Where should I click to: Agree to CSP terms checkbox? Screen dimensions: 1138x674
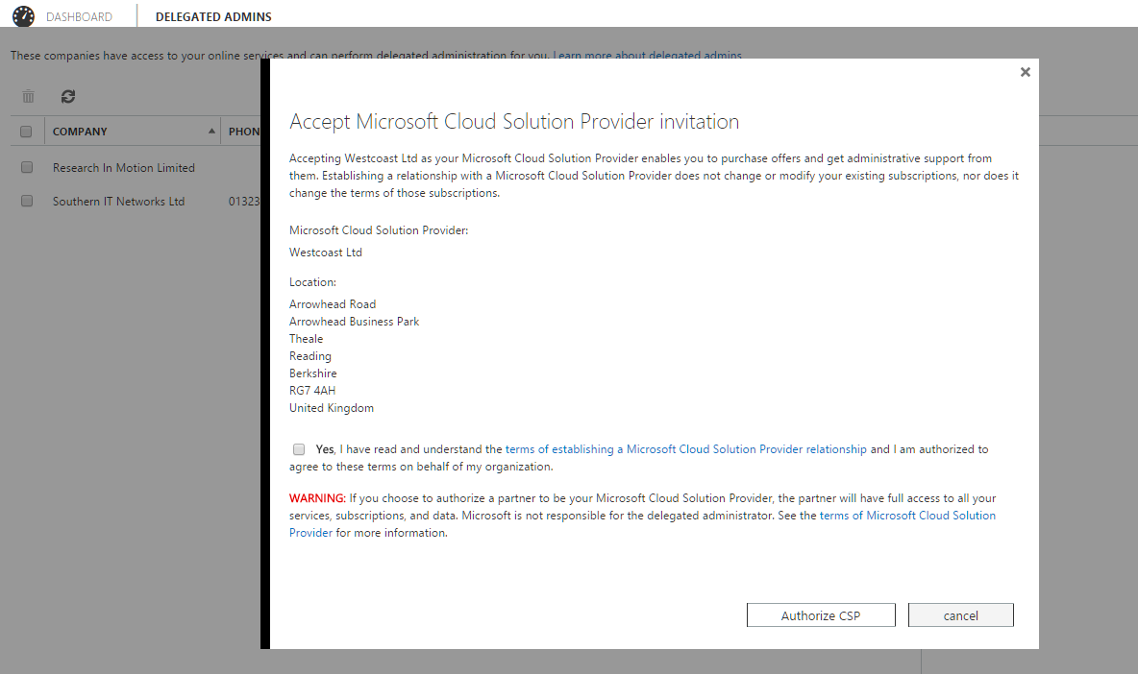click(299, 449)
